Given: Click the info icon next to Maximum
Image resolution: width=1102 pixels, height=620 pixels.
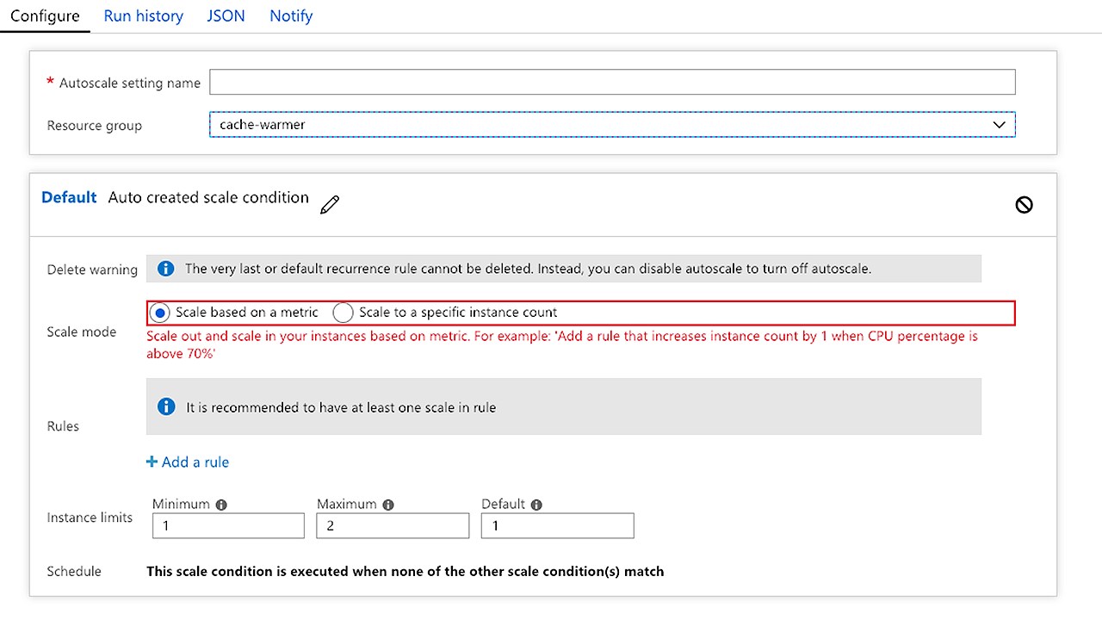Looking at the screenshot, I should [x=388, y=505].
